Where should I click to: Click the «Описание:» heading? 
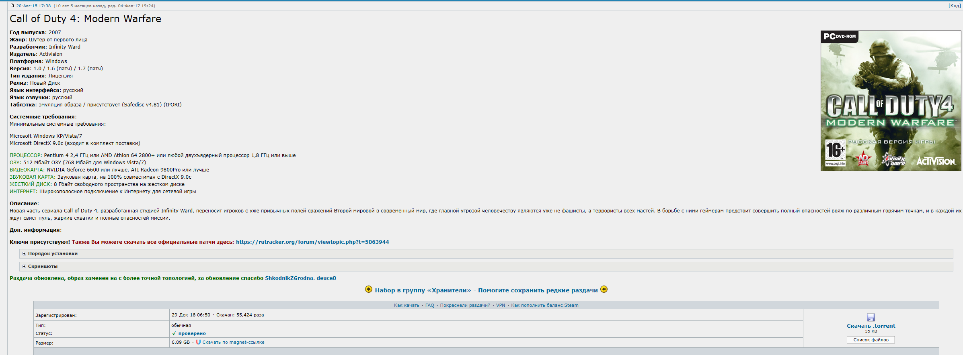tap(24, 204)
